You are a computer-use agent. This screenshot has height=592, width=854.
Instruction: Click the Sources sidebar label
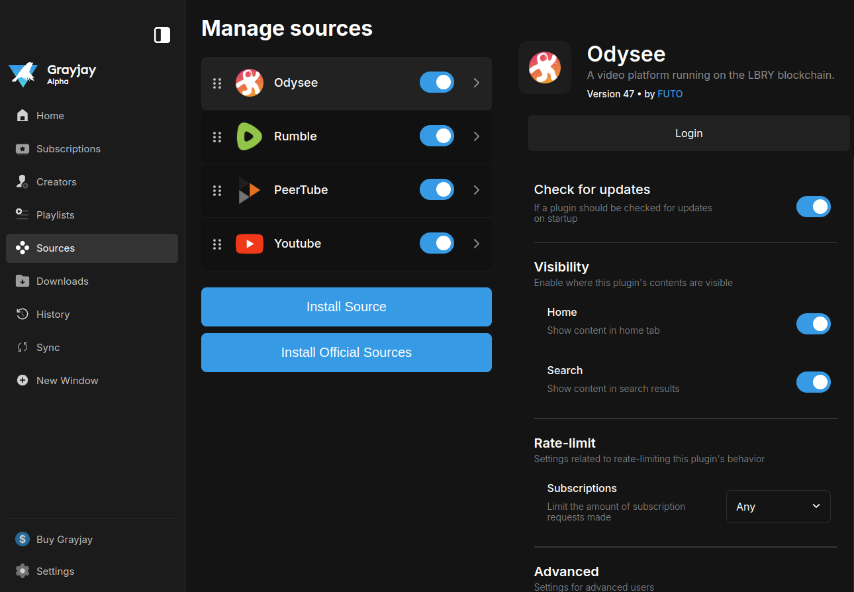pos(56,248)
